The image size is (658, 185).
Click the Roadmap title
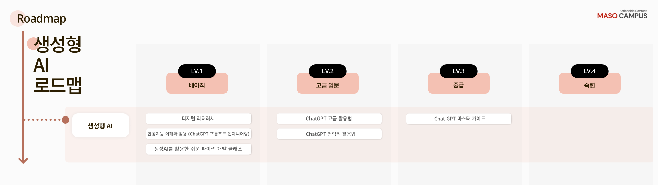click(41, 18)
